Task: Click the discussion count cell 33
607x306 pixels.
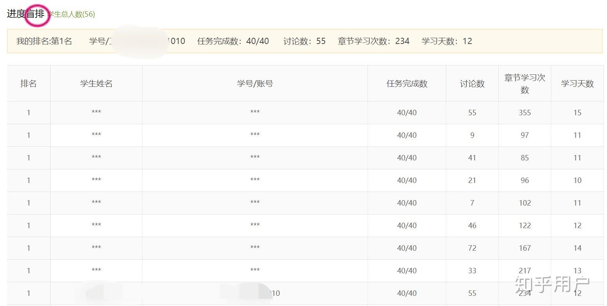Action: click(x=472, y=271)
